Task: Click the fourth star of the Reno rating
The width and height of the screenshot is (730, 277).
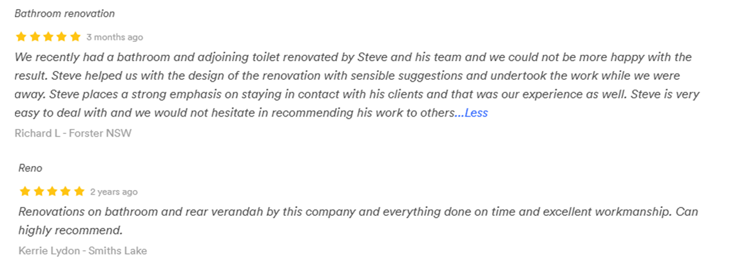Action: 66,191
